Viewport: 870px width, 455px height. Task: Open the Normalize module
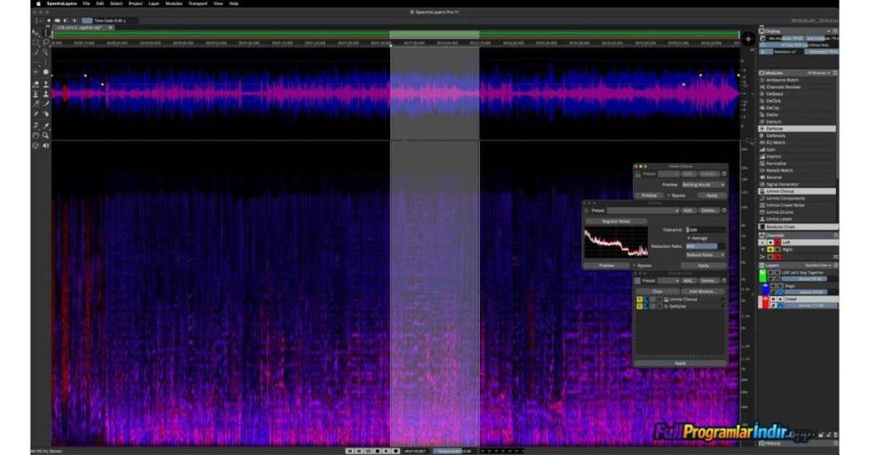pyautogui.click(x=797, y=164)
